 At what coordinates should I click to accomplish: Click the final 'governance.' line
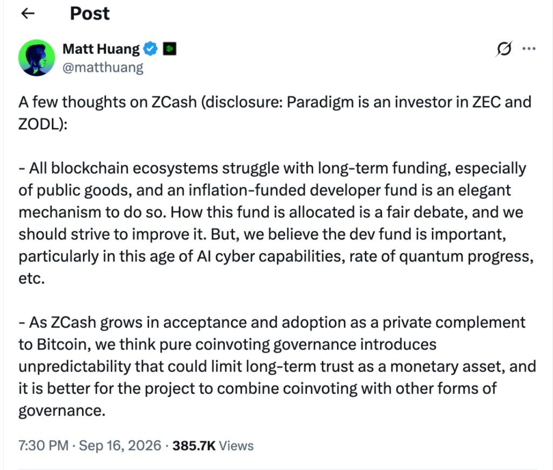click(x=62, y=411)
